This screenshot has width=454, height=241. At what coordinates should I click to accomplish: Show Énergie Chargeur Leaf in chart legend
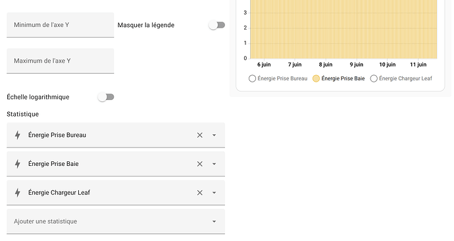click(401, 78)
